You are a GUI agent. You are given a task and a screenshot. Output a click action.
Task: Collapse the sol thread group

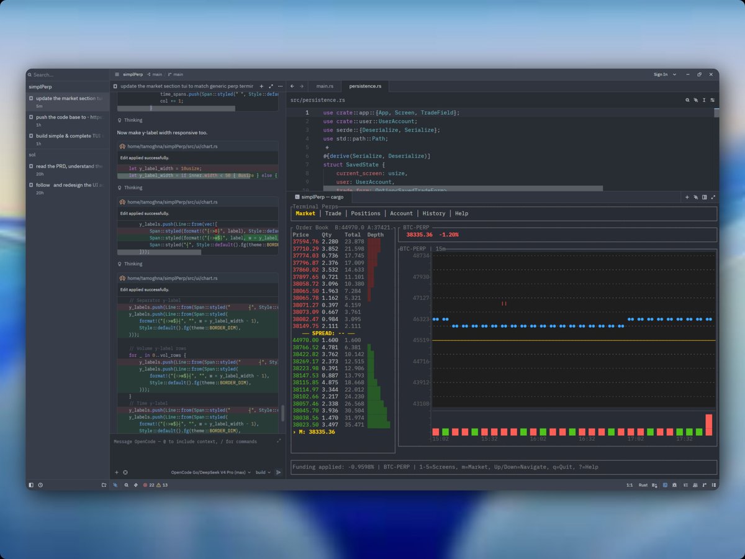point(32,154)
